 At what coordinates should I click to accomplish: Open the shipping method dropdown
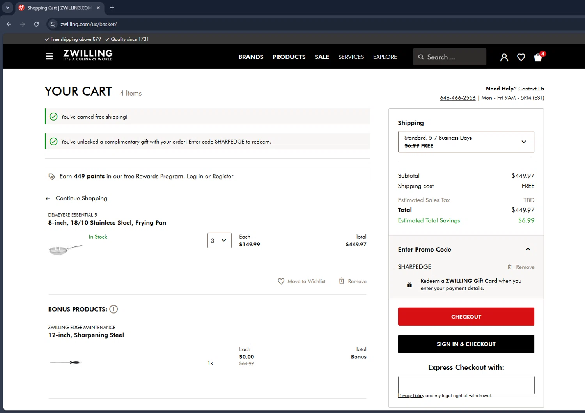click(466, 142)
